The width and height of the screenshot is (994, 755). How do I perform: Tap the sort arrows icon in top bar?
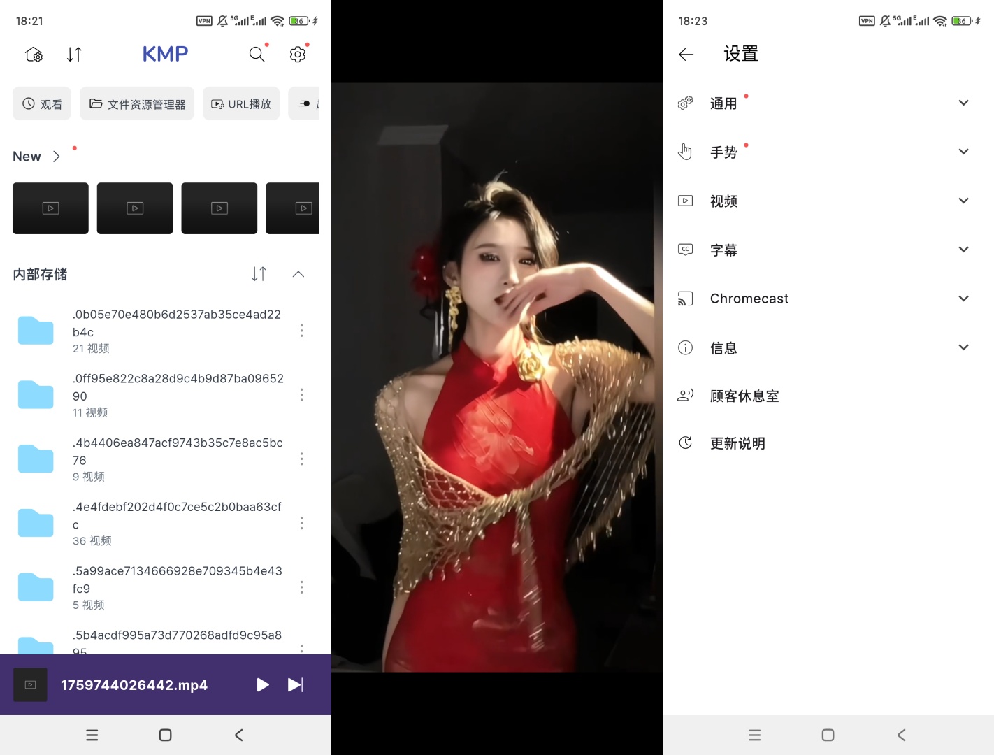point(74,55)
